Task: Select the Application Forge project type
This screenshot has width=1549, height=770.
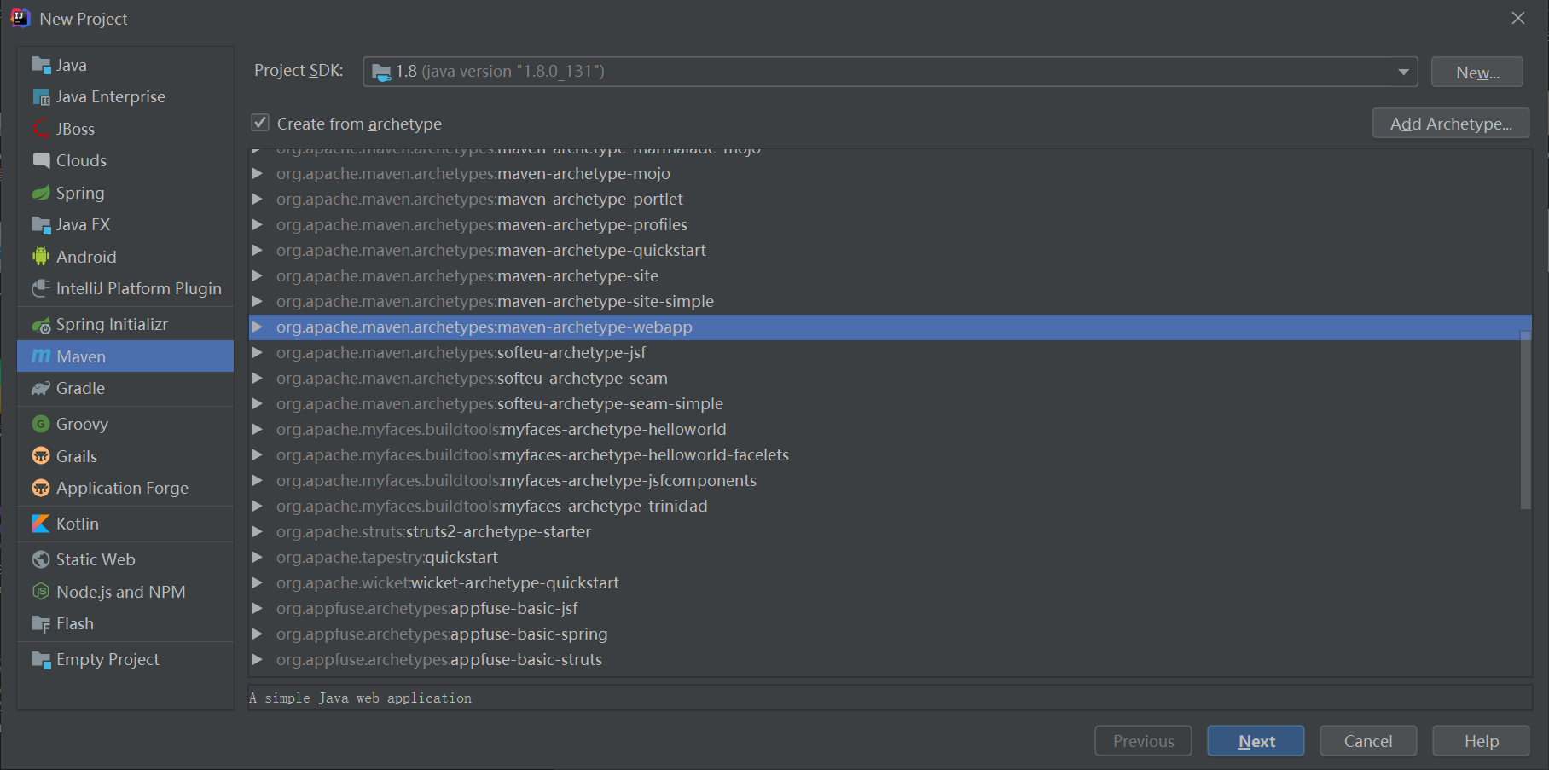Action: tap(122, 488)
